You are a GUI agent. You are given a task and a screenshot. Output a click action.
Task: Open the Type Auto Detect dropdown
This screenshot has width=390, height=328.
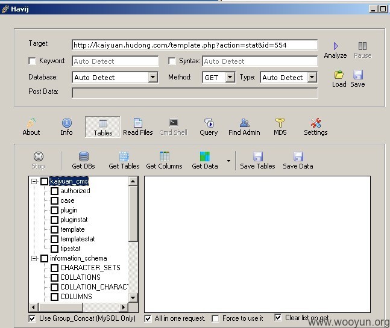[x=312, y=77]
